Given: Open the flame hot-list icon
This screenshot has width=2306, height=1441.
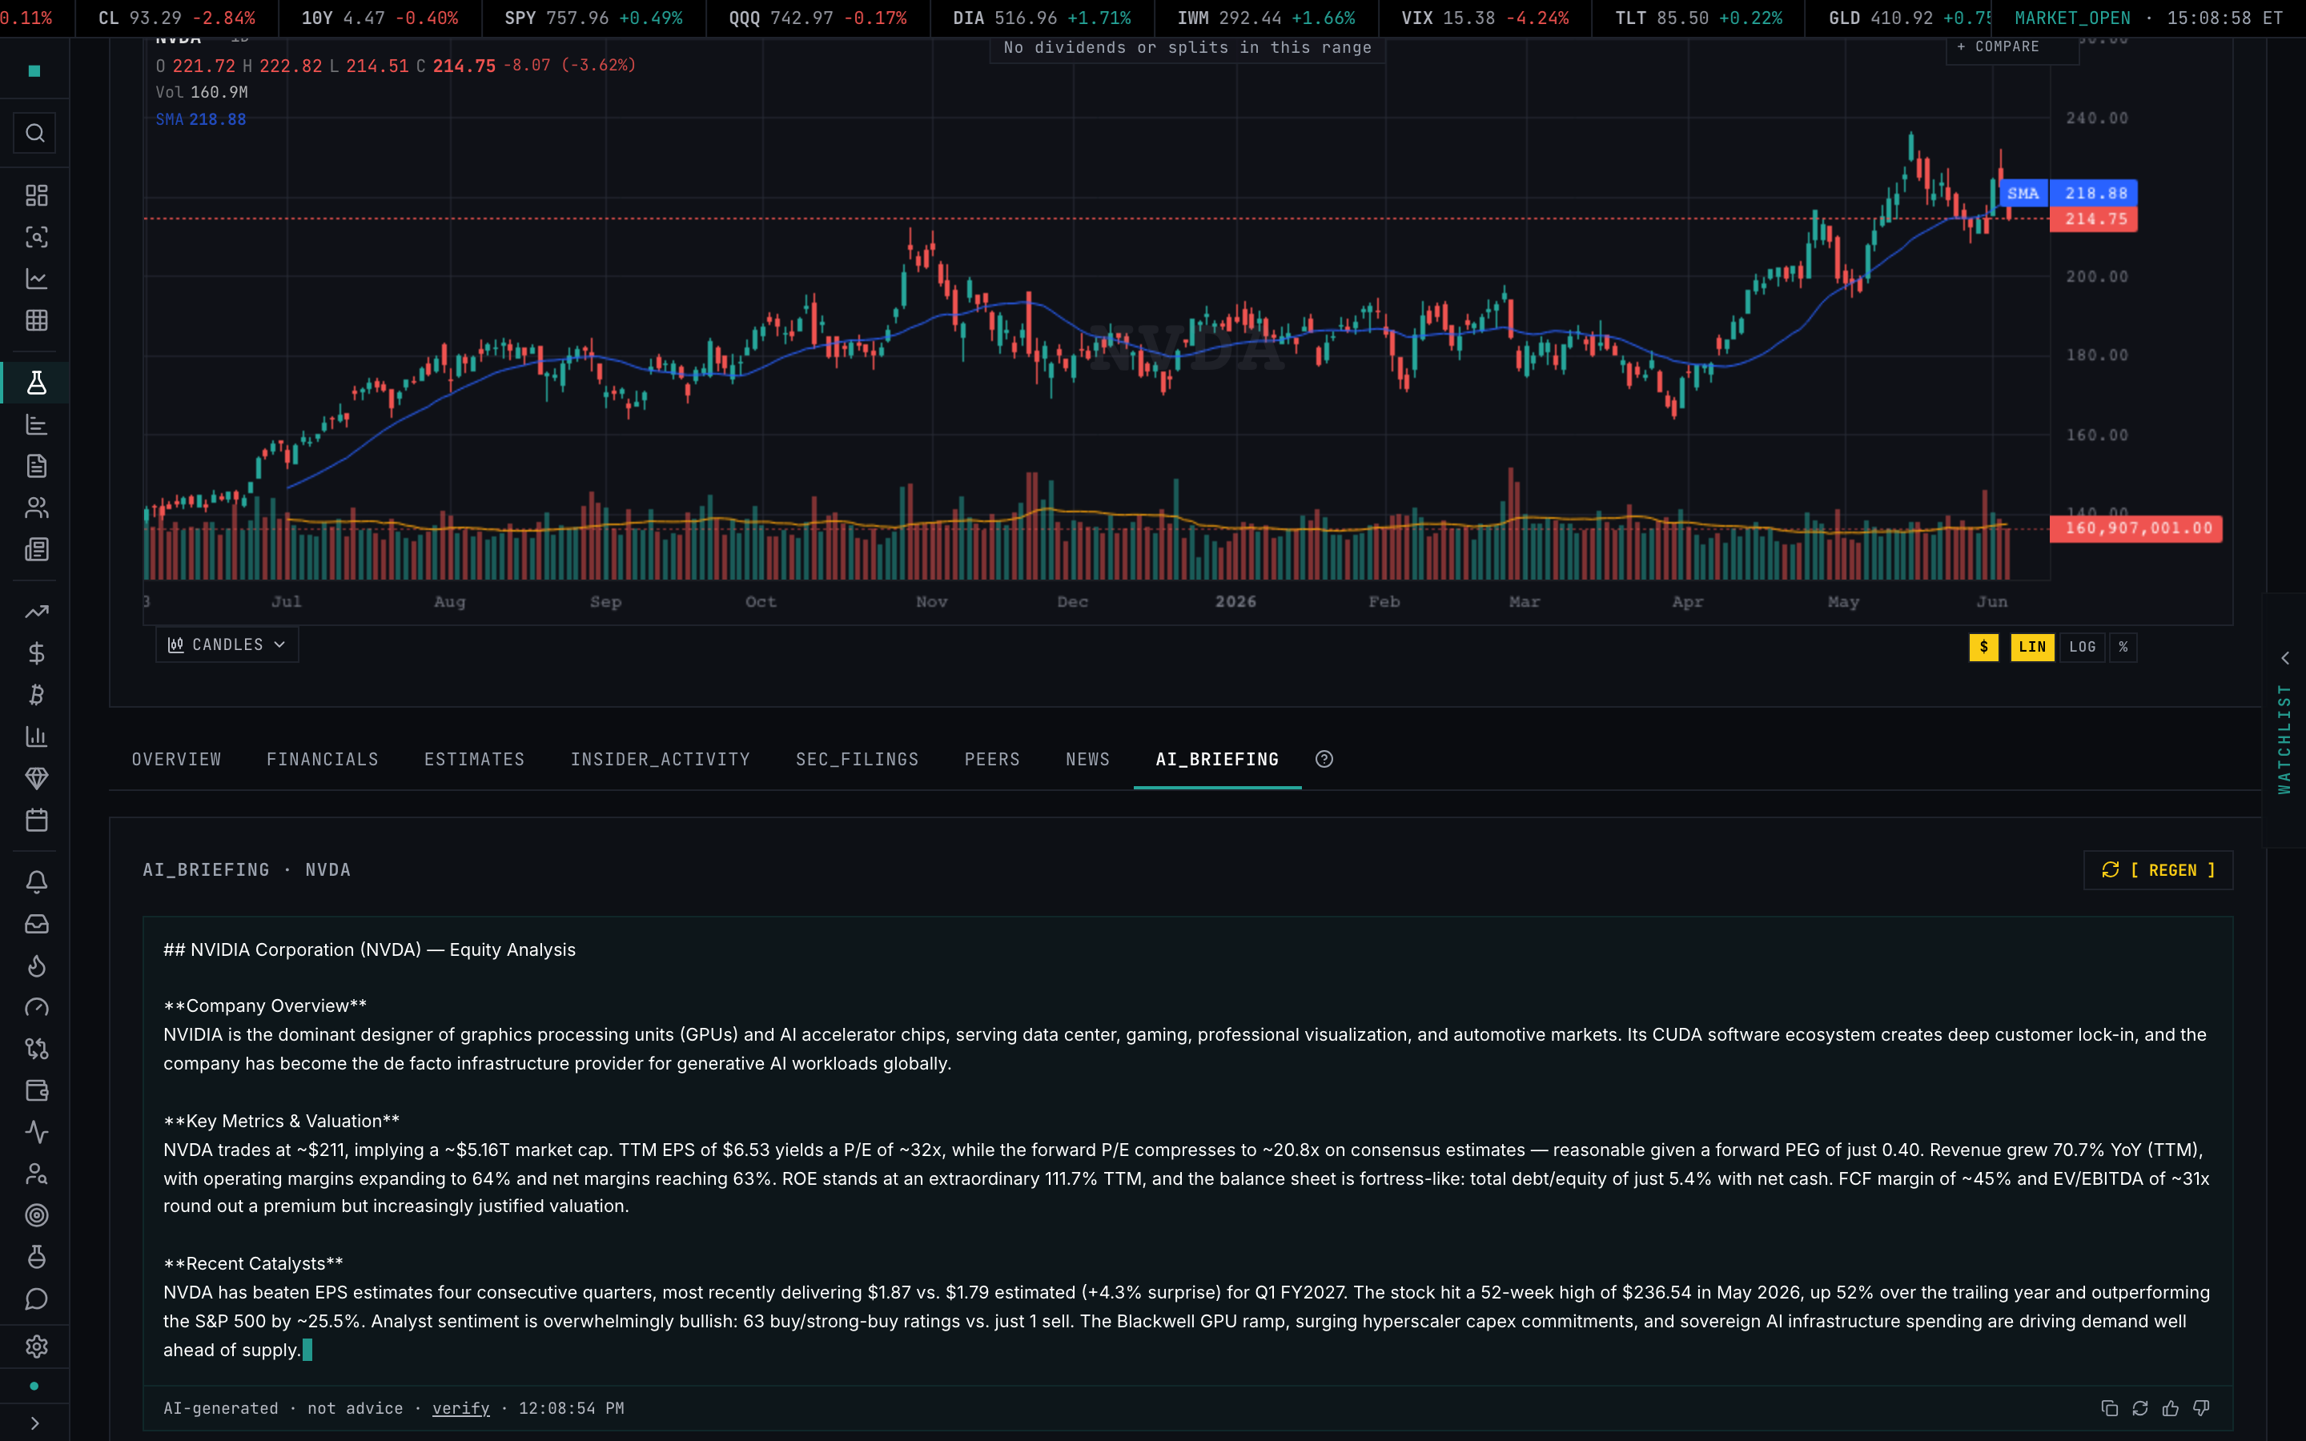Looking at the screenshot, I should point(36,966).
